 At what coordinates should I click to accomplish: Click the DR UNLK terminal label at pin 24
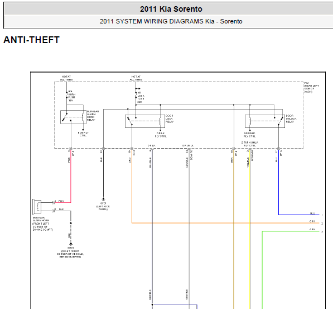[x=188, y=146]
